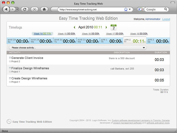Reload the page with the refresh button

point(25,9)
